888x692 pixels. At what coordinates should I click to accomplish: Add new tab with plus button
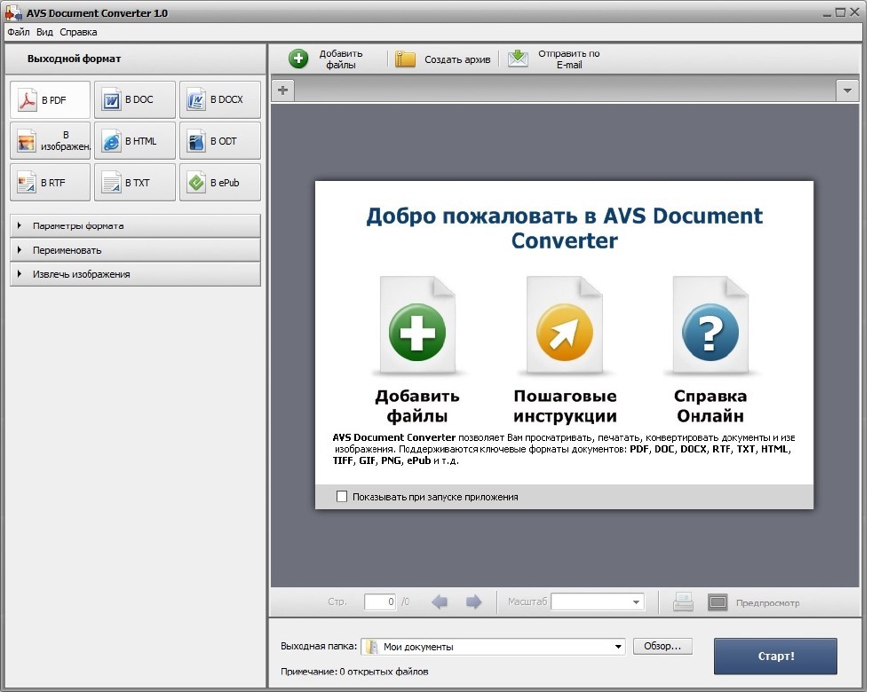(283, 90)
